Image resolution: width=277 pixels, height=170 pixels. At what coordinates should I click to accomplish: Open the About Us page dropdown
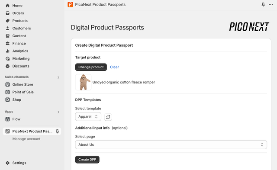(171, 145)
